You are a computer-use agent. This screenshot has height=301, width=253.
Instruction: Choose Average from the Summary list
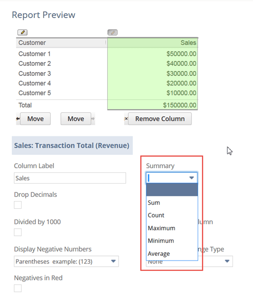(172, 254)
